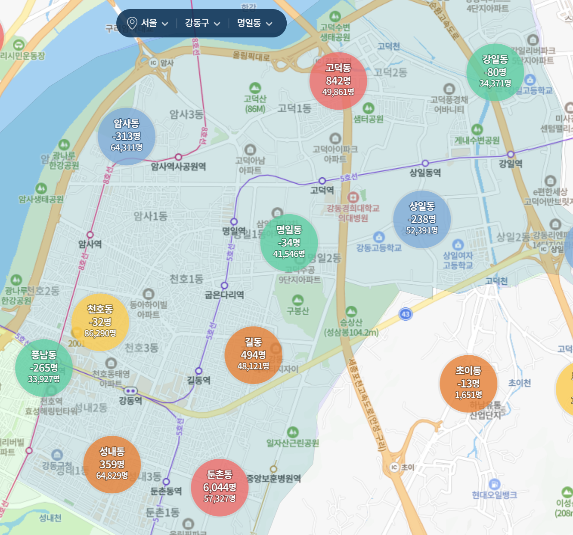Select the 고덕동 842명 red bubble
573x535 pixels.
[x=338, y=80]
